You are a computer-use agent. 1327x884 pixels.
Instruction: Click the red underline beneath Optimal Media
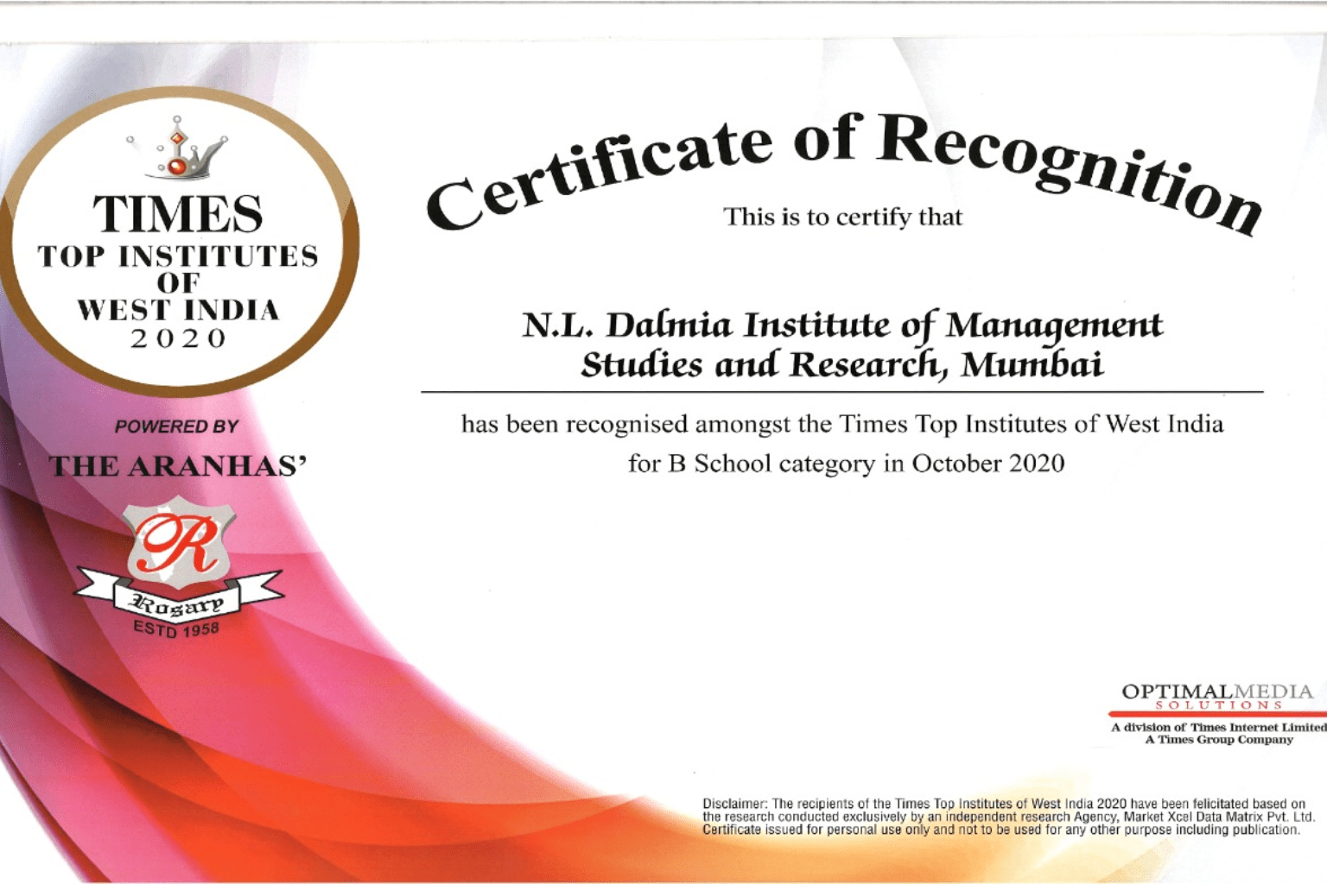[1216, 715]
